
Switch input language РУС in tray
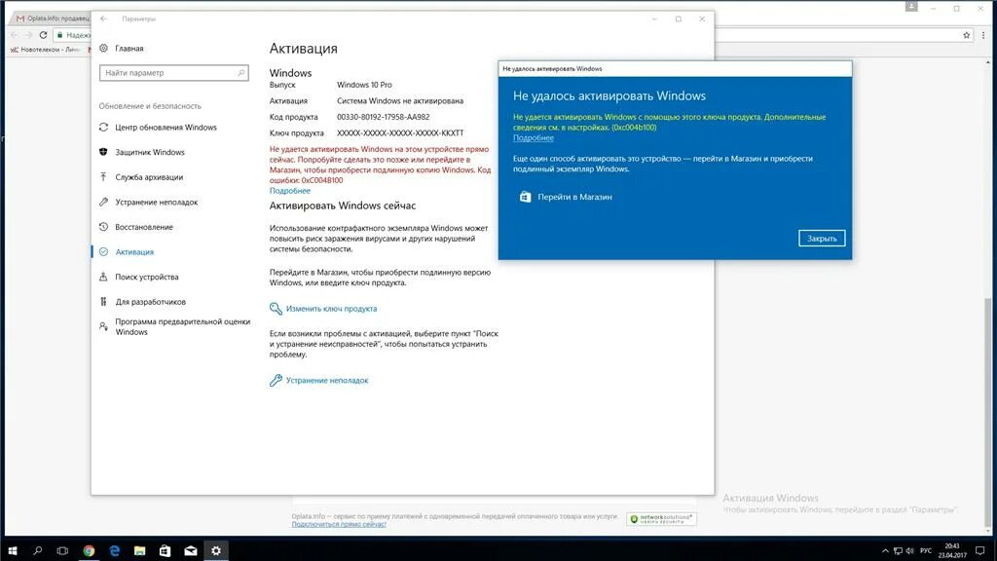[926, 551]
